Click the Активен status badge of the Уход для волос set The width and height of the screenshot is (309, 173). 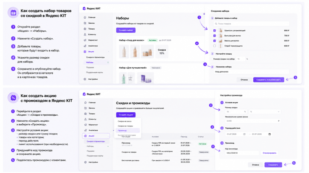coord(152,41)
